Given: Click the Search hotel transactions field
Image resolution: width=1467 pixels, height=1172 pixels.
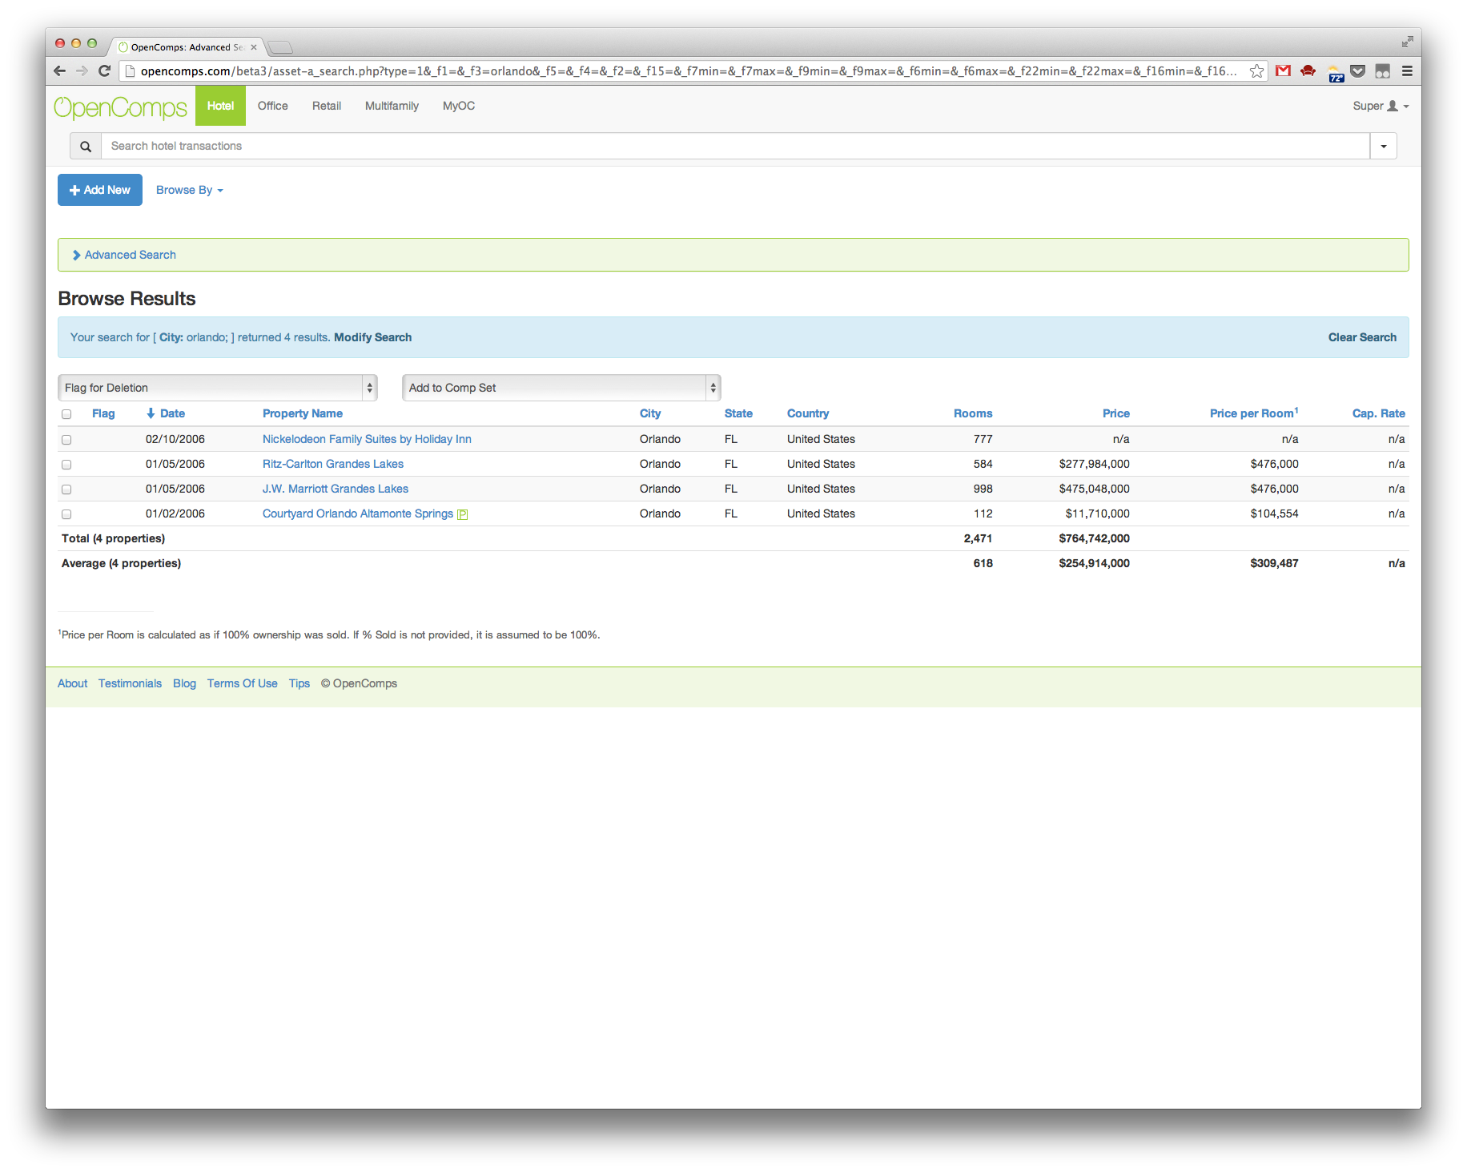Looking at the screenshot, I should tap(736, 147).
